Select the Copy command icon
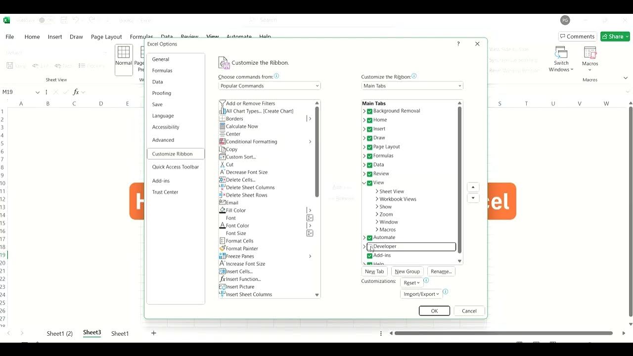The width and height of the screenshot is (633, 356). coord(222,149)
